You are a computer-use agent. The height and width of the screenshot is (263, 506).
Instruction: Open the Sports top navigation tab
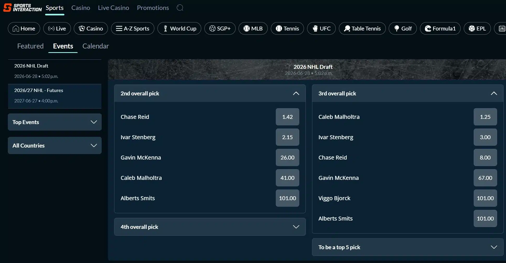click(55, 8)
